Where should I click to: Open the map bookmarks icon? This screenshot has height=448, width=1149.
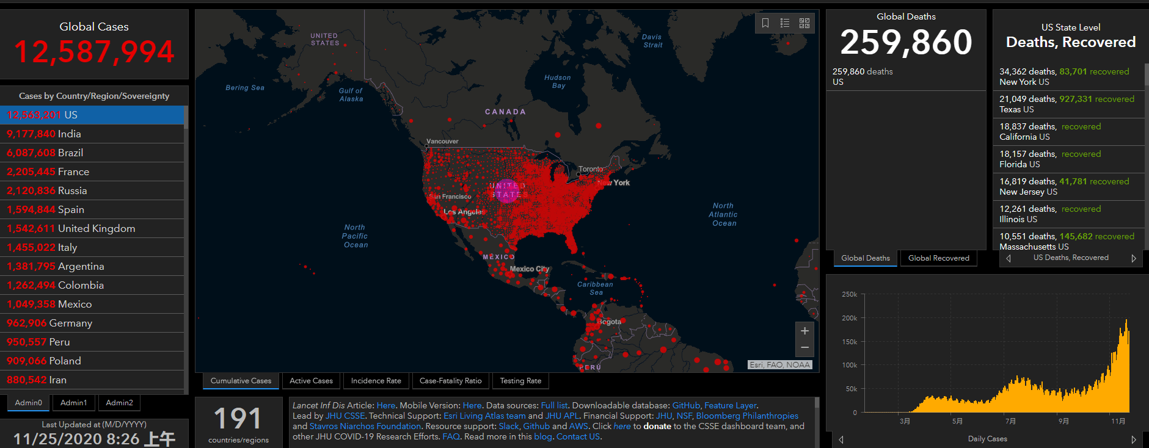pos(765,23)
